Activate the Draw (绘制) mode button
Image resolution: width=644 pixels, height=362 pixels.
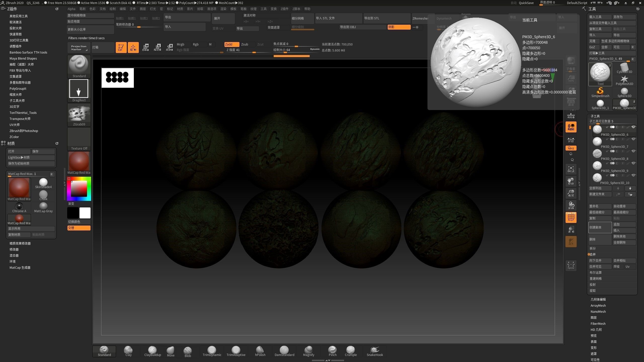click(133, 47)
